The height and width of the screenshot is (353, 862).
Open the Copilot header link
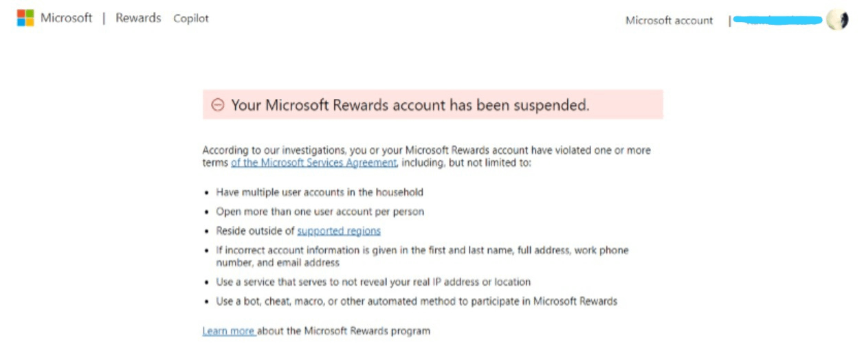click(191, 19)
